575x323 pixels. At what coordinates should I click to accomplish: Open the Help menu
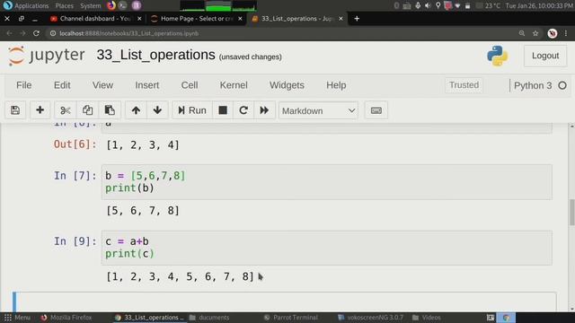click(336, 85)
